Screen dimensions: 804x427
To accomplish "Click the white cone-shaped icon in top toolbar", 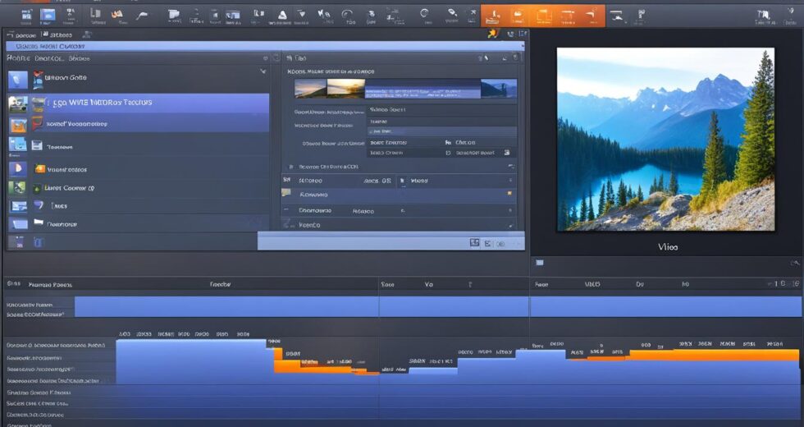I will (x=282, y=16).
